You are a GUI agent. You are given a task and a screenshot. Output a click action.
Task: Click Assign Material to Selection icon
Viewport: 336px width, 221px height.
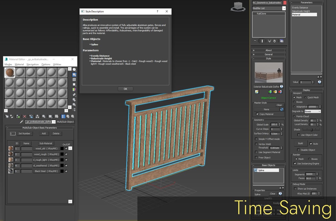click(18, 116)
